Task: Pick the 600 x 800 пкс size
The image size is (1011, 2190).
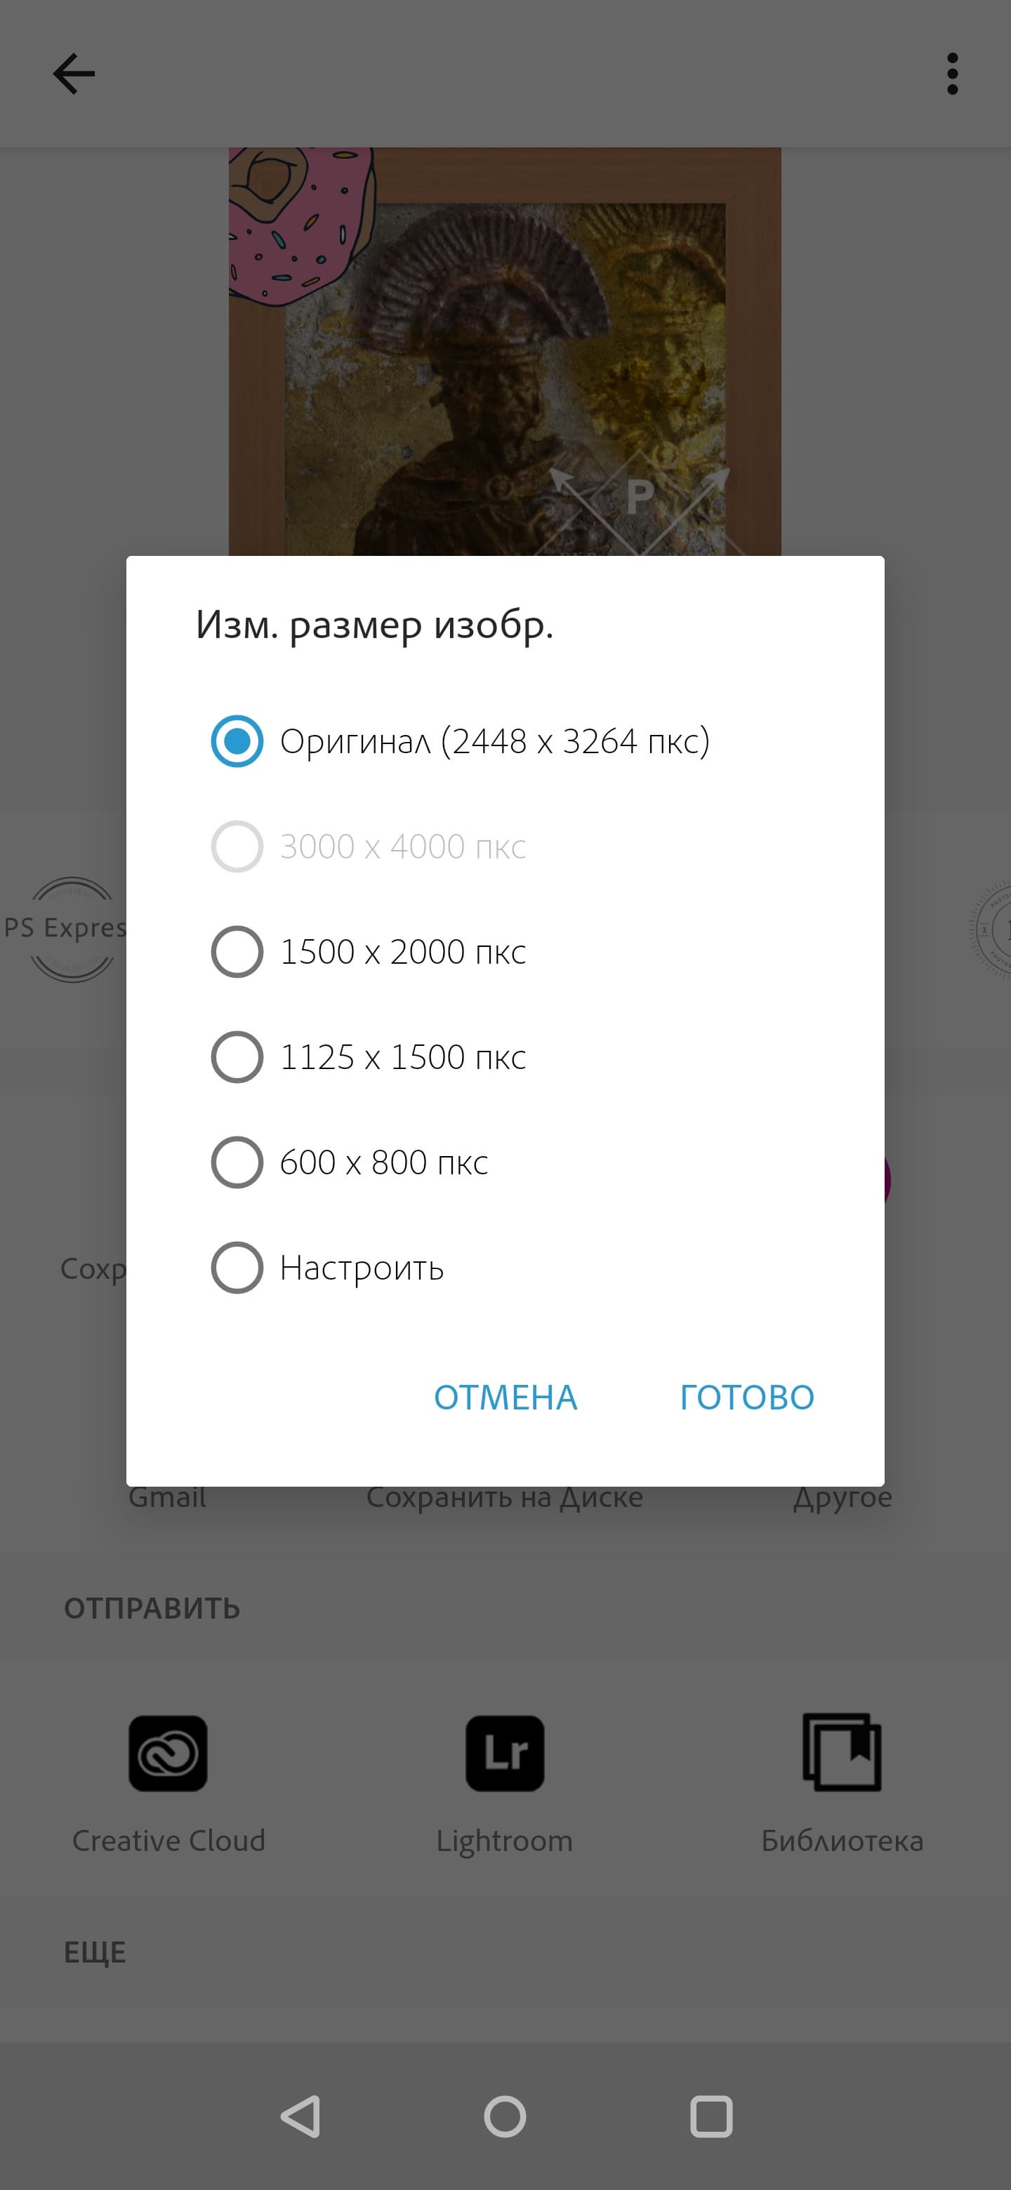Action: coord(237,1162)
